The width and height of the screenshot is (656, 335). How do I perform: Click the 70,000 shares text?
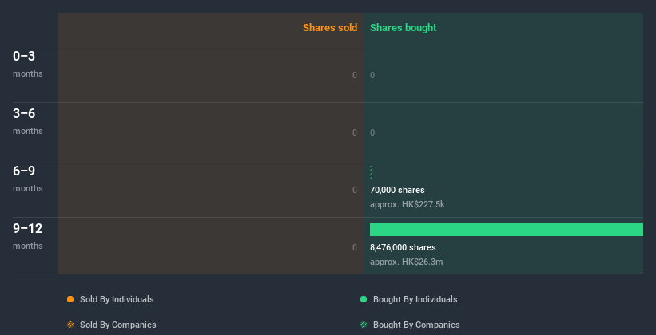pyautogui.click(x=397, y=190)
